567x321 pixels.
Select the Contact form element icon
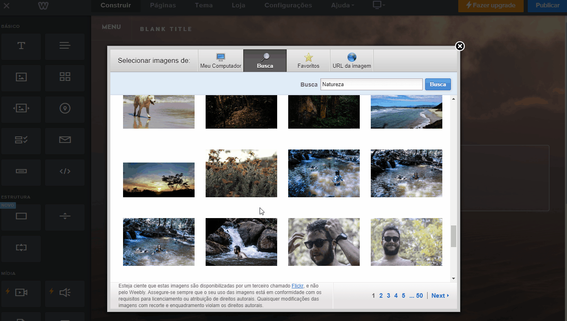[x=21, y=140]
